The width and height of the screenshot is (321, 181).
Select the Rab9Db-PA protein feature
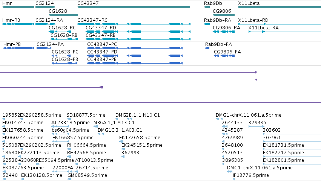[207, 48]
